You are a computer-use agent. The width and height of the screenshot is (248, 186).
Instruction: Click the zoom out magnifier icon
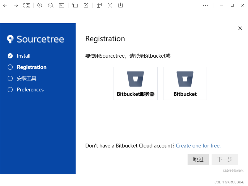(x=51, y=5)
